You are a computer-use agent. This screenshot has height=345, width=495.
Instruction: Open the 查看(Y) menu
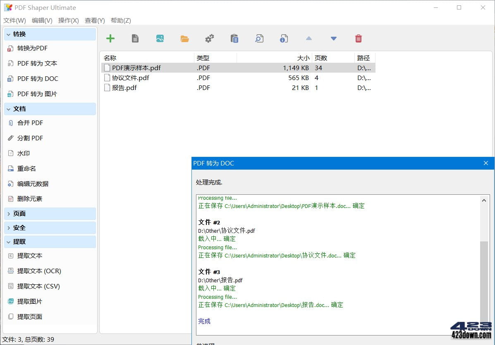click(x=95, y=21)
